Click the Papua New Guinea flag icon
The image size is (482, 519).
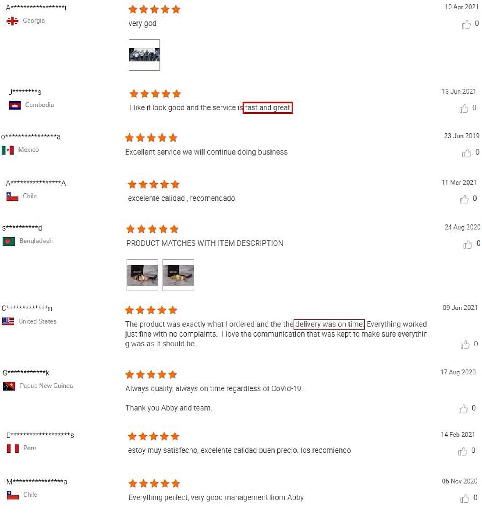tap(9, 386)
